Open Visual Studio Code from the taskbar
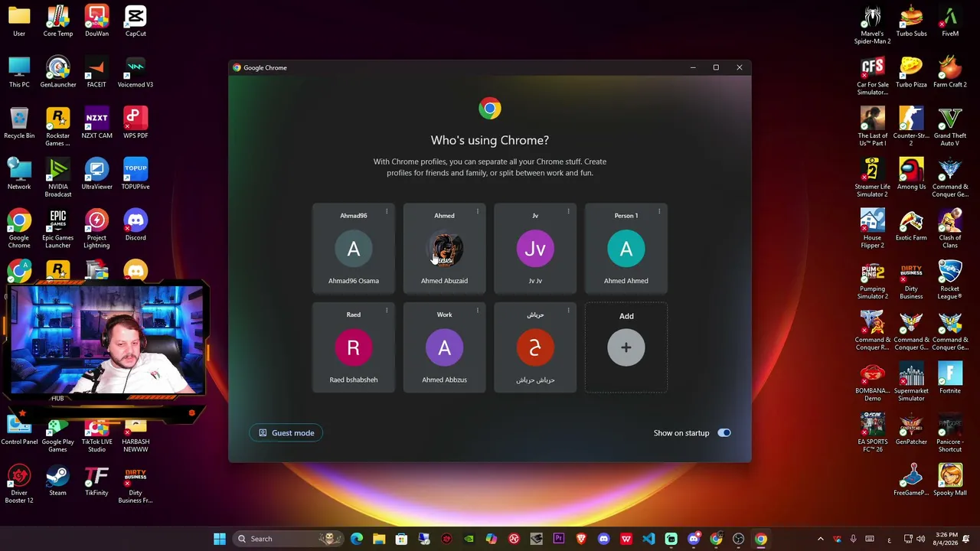The image size is (980, 551). (x=648, y=539)
